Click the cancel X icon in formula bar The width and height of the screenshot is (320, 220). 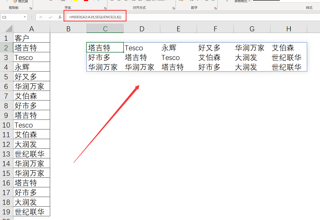point(41,17)
